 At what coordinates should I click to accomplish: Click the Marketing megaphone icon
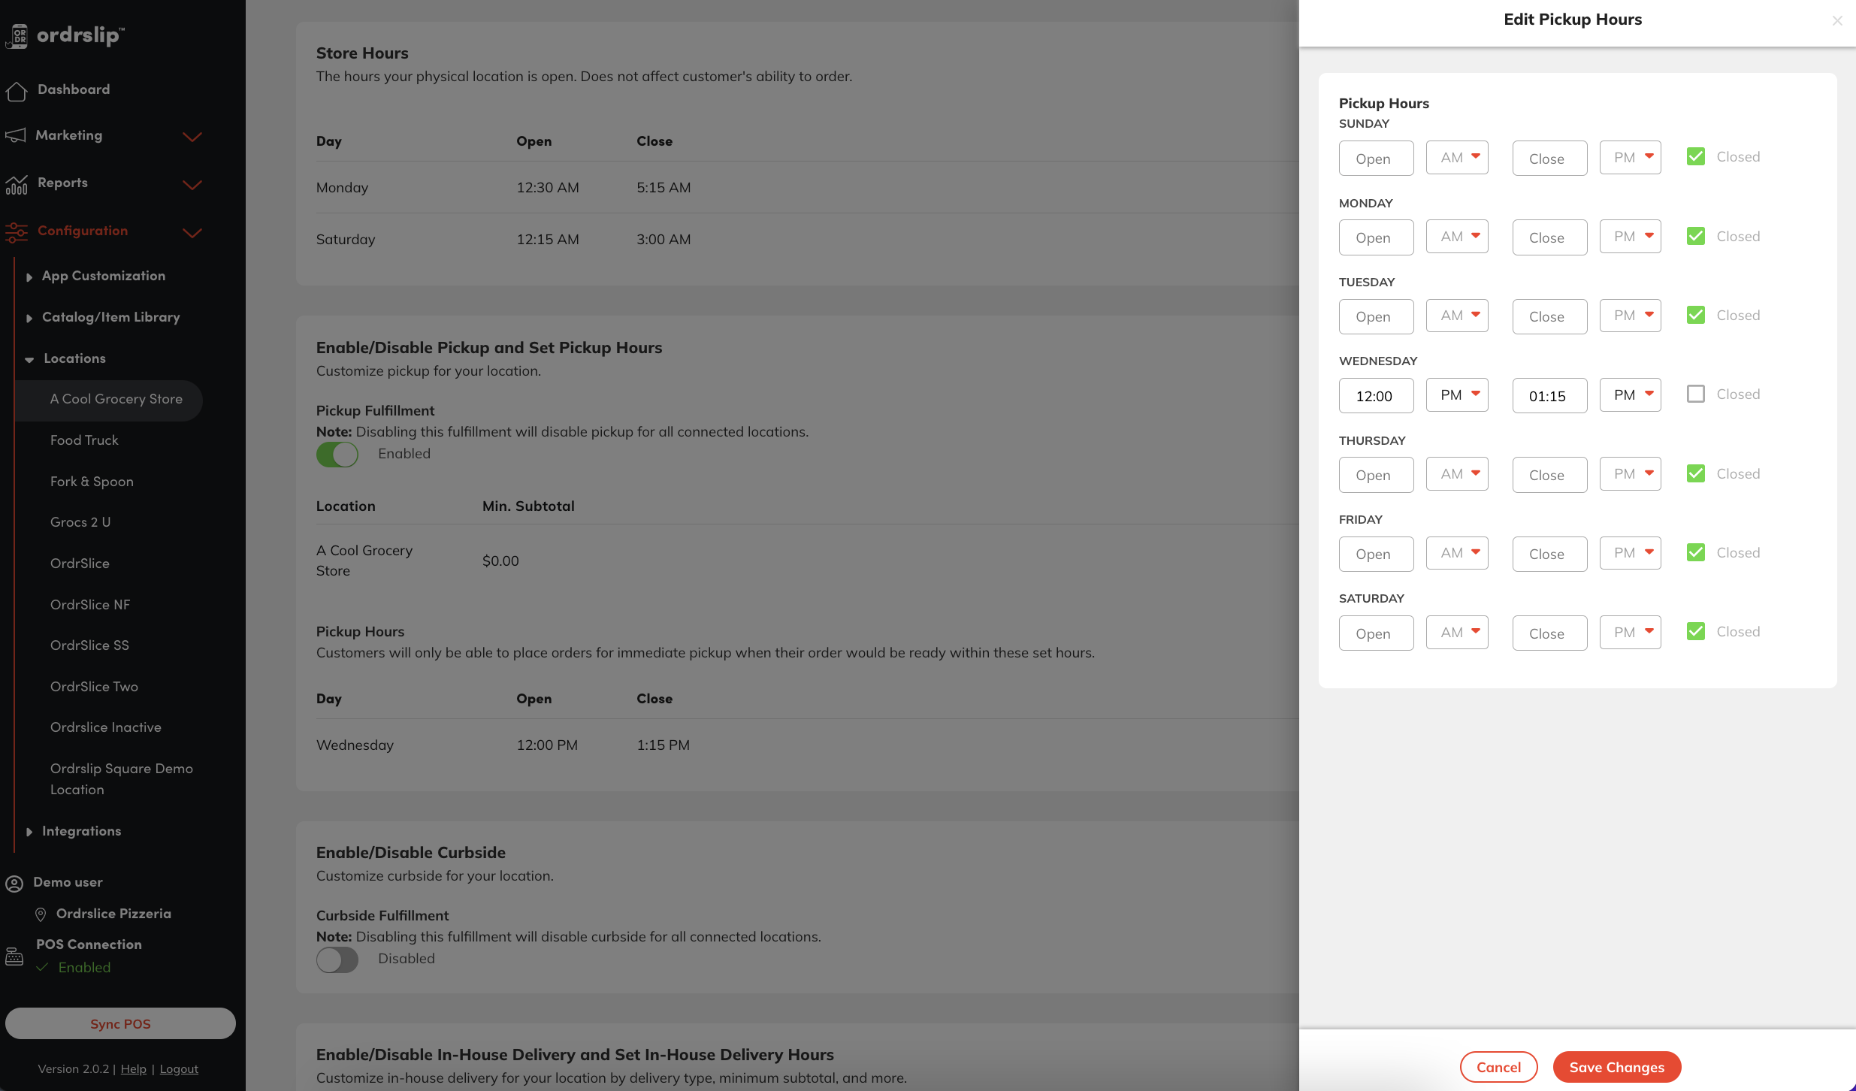15,136
